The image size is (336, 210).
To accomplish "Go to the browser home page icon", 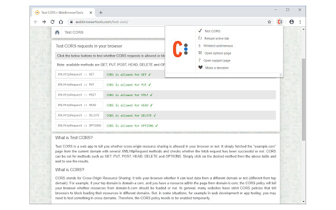I will pos(61,22).
